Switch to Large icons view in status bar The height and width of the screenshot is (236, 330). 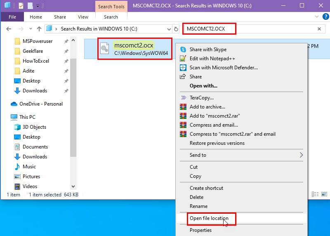[324, 194]
